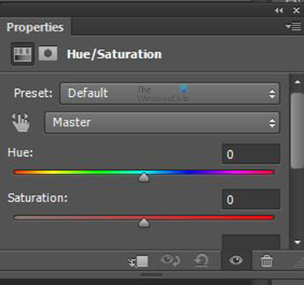Open the Master color range dropdown
This screenshot has height=285, width=304.
click(162, 122)
